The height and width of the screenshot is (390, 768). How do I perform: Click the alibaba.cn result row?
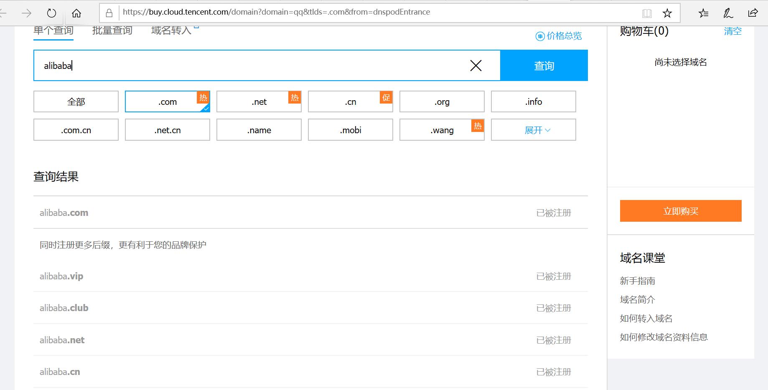click(x=310, y=372)
